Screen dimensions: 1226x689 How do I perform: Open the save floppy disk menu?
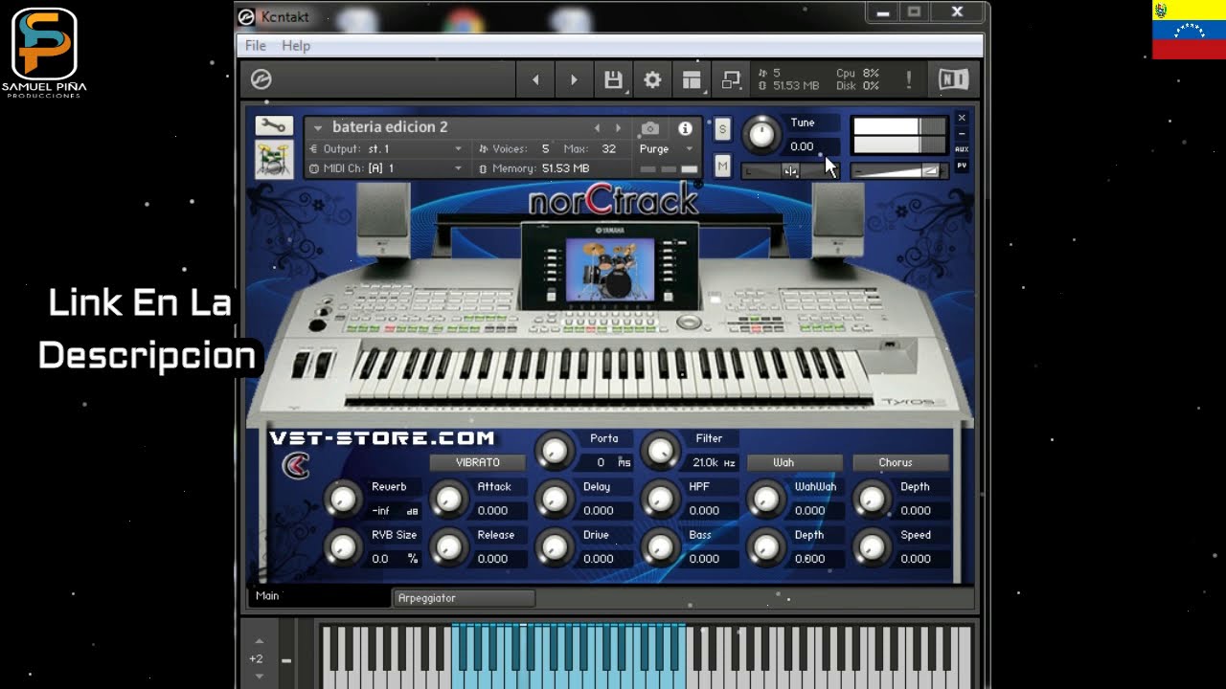pos(614,80)
